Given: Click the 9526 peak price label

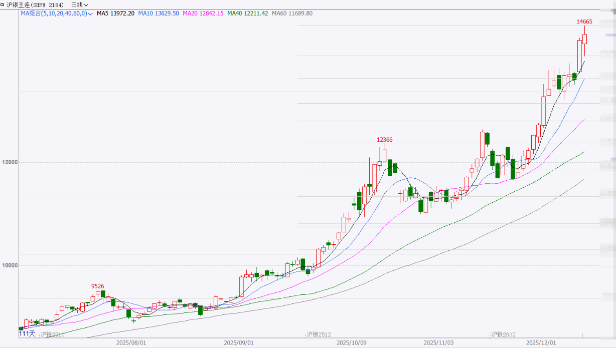Looking at the screenshot, I should pyautogui.click(x=97, y=286).
